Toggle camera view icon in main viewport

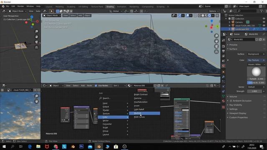click(217, 46)
